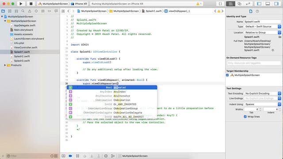Screen dimensions: 283x159
Task: Show the Breakpoint navigator
Action: click(x=50, y=11)
